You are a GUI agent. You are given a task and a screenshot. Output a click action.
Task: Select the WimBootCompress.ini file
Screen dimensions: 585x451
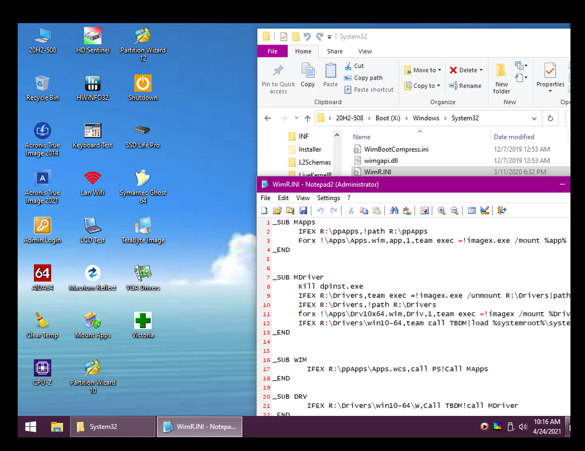click(396, 149)
